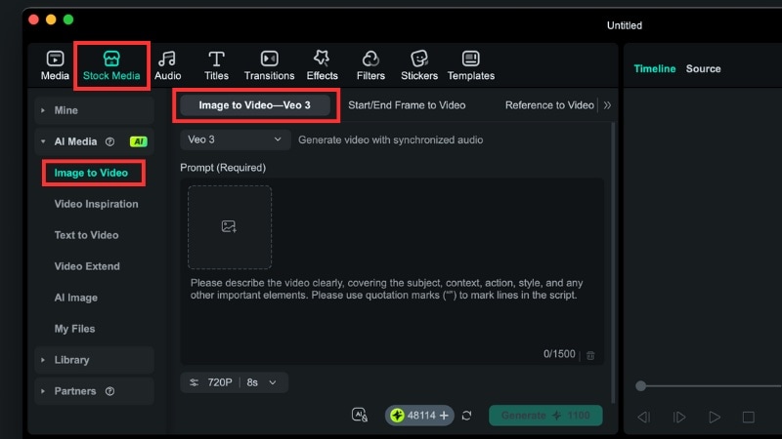782x439 pixels.
Task: Open the Media tab
Action: 55,65
